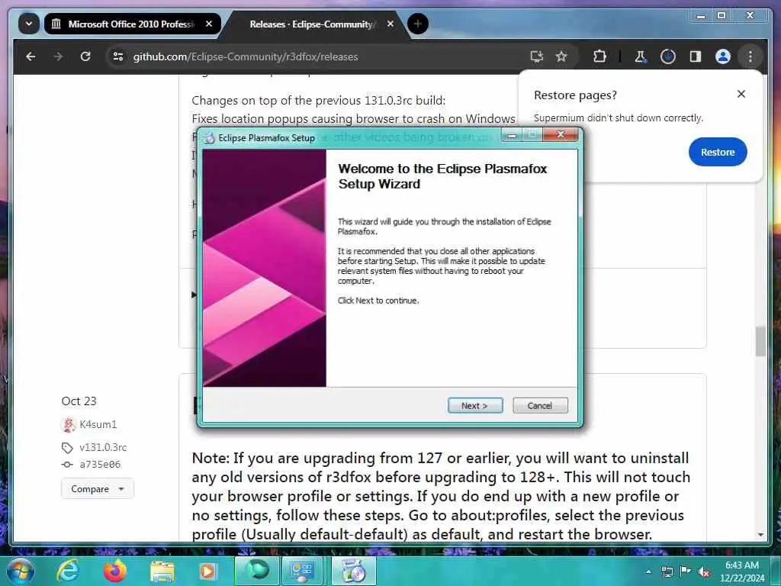Open the Windows Start menu
The height and width of the screenshot is (586, 781).
(21, 571)
